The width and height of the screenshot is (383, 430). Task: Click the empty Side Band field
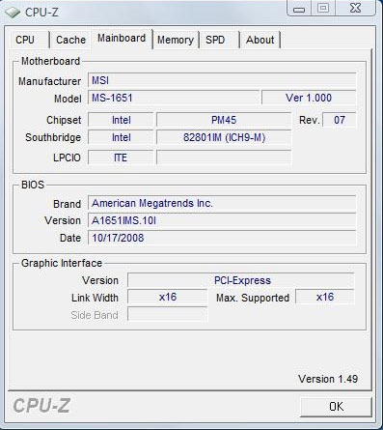168,314
